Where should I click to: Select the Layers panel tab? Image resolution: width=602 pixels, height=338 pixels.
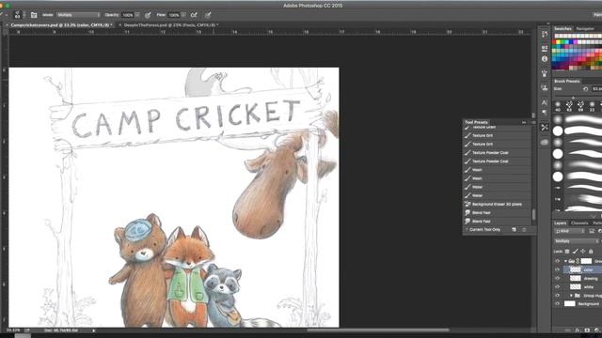pyautogui.click(x=561, y=223)
